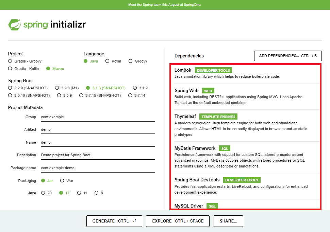Screen dimensions: 330x232
Task: Select Groovy language option
Action: point(138,61)
